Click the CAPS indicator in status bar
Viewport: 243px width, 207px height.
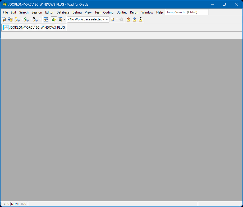click(x=5, y=204)
